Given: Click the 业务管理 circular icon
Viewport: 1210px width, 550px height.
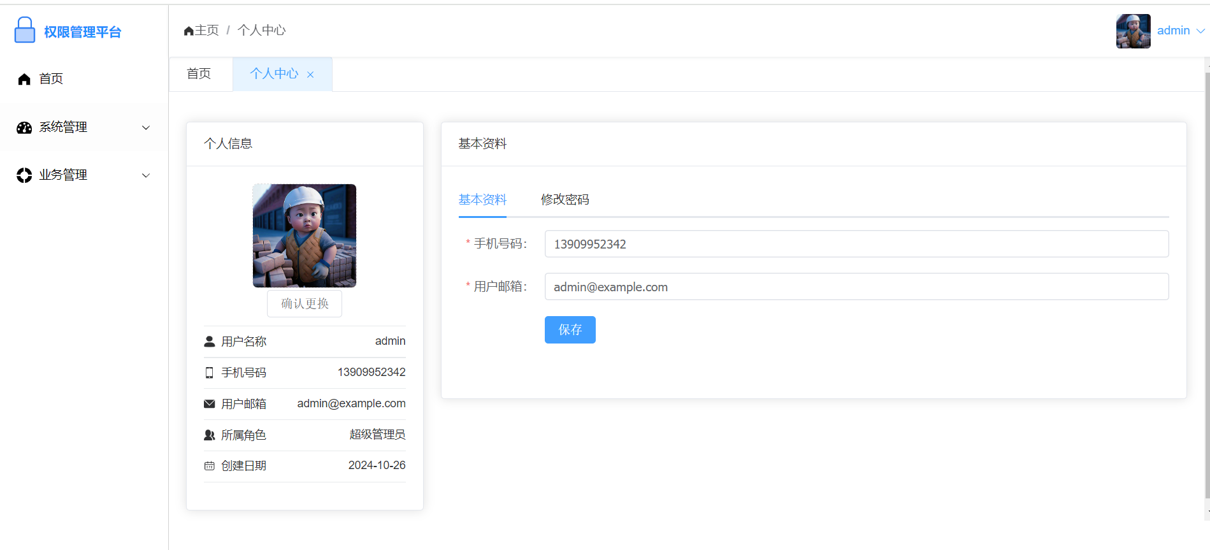Looking at the screenshot, I should point(24,175).
